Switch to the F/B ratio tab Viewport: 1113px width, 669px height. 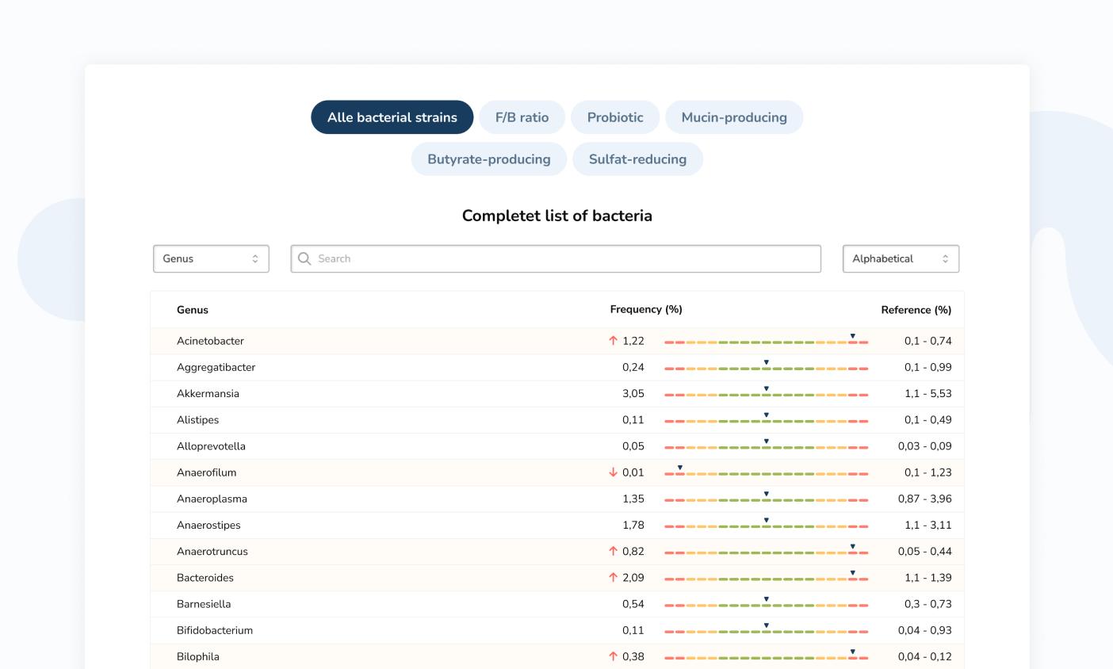coord(522,117)
